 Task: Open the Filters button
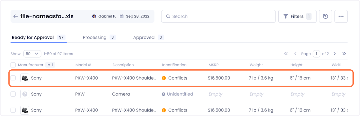[x=297, y=16]
